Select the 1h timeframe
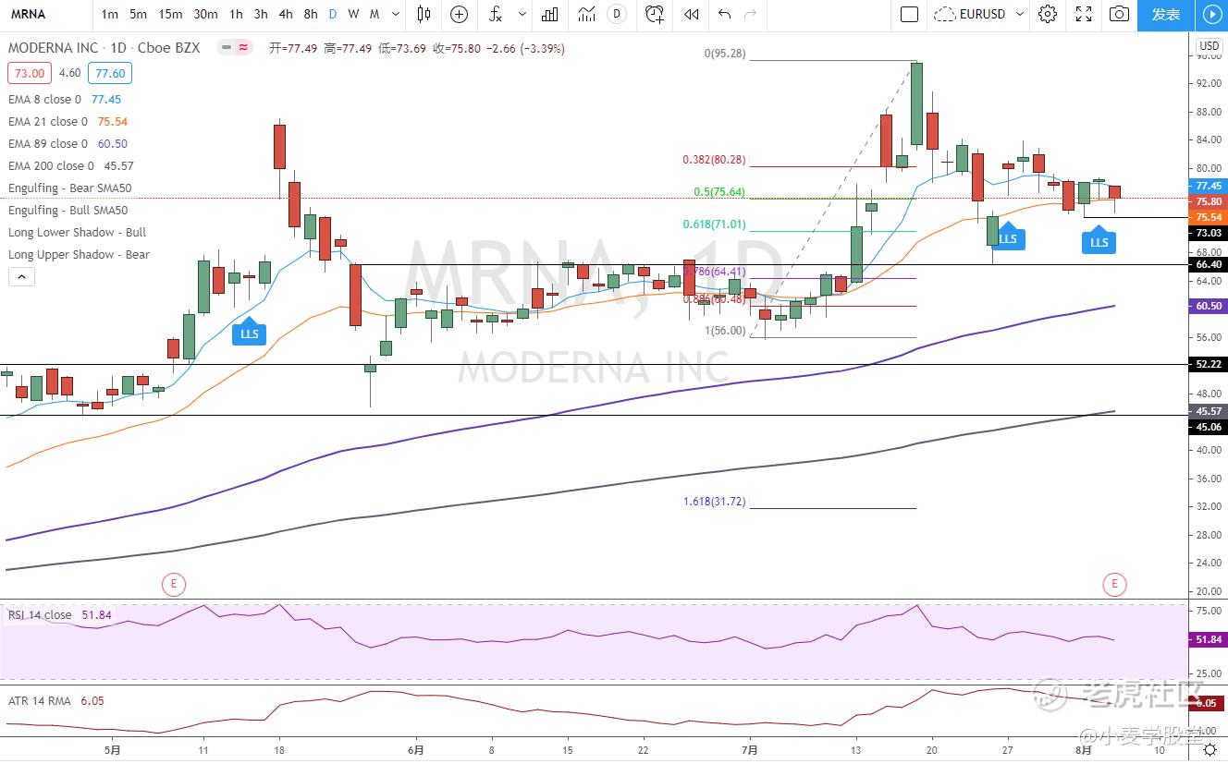This screenshot has width=1228, height=764. coord(236,14)
